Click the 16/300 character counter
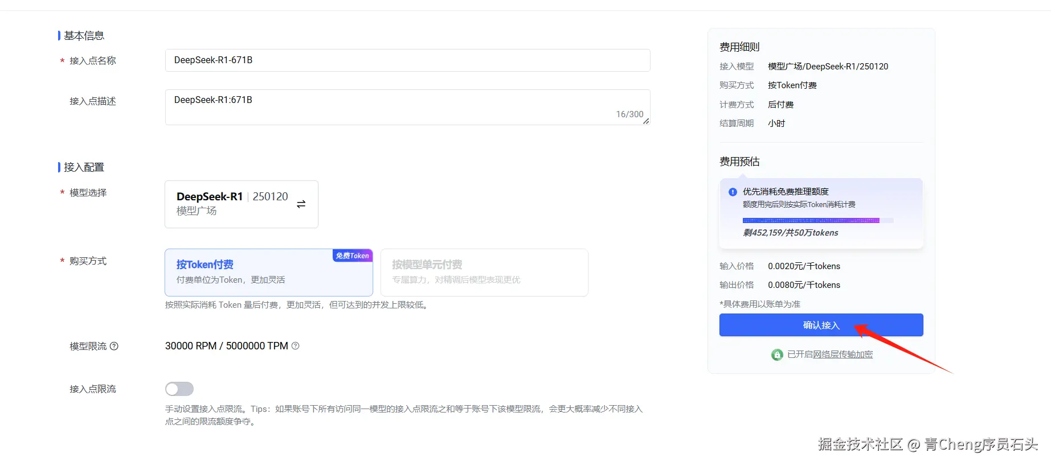Screen dimensions: 1051x466 point(629,114)
